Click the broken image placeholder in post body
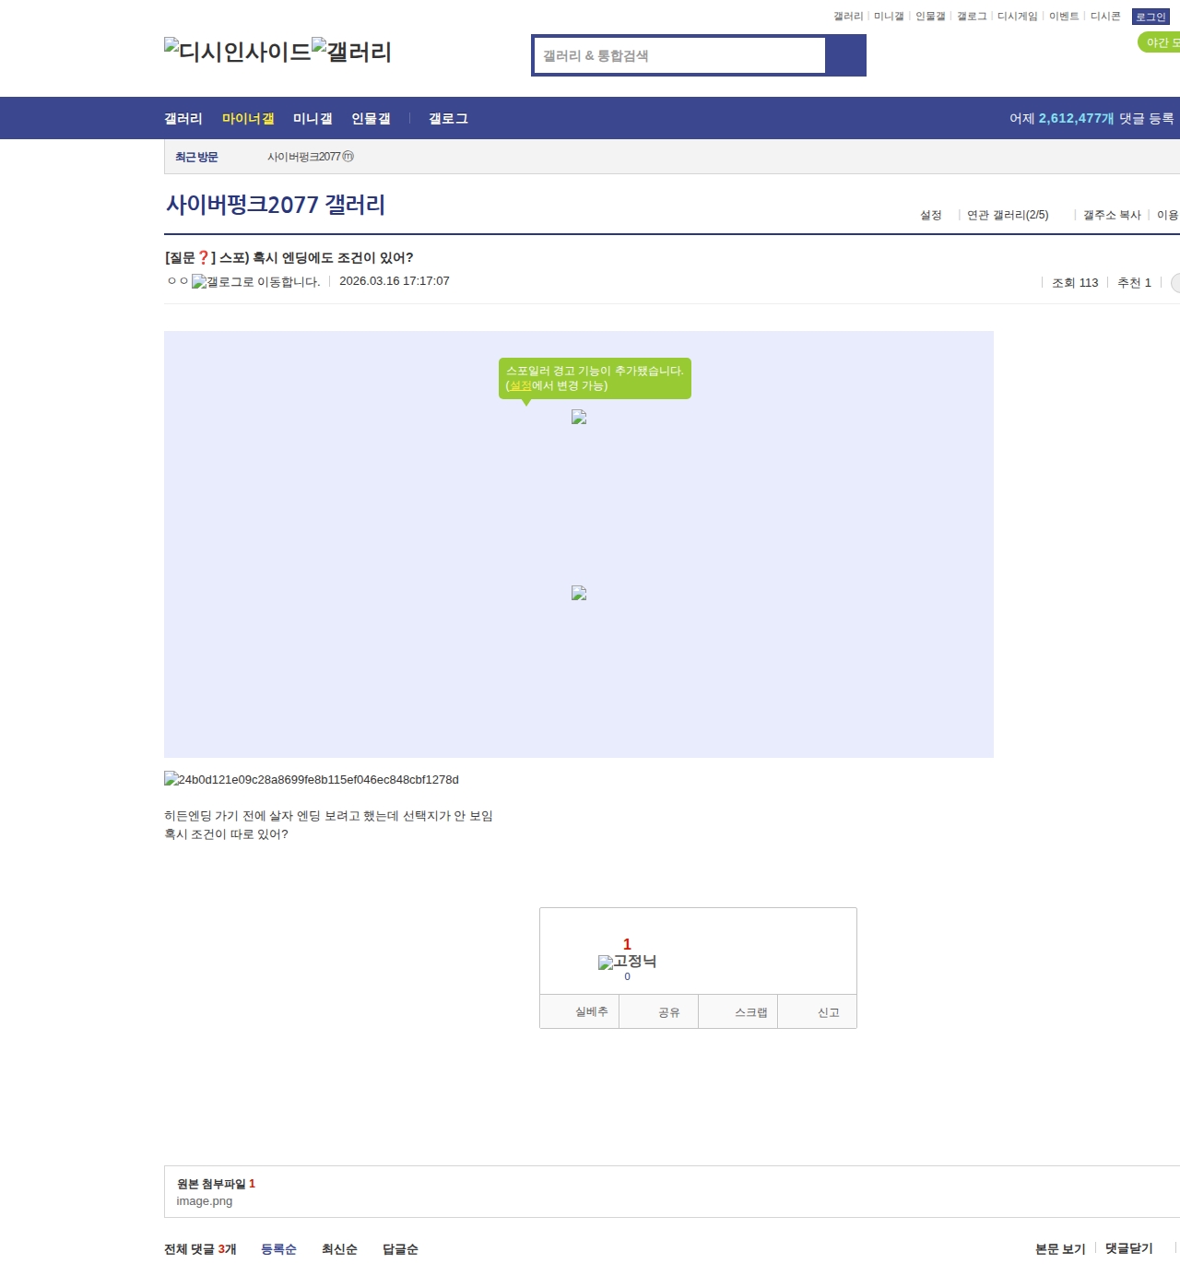Viewport: 1180px width, 1264px height. coord(578,418)
